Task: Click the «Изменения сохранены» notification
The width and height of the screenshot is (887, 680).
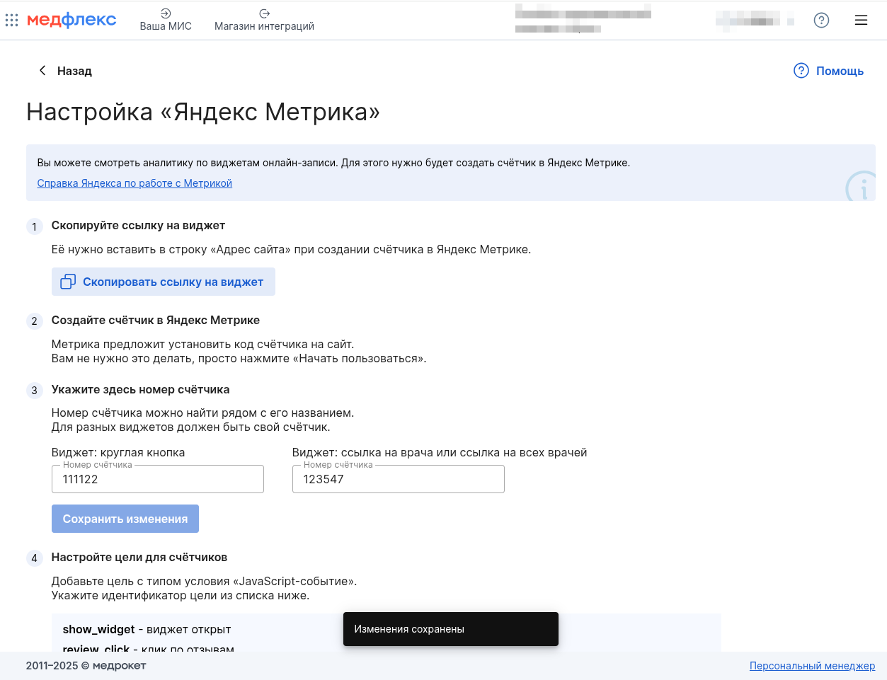Action: pyautogui.click(x=451, y=629)
